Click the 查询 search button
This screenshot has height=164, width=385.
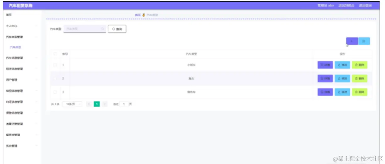pyautogui.click(x=117, y=29)
